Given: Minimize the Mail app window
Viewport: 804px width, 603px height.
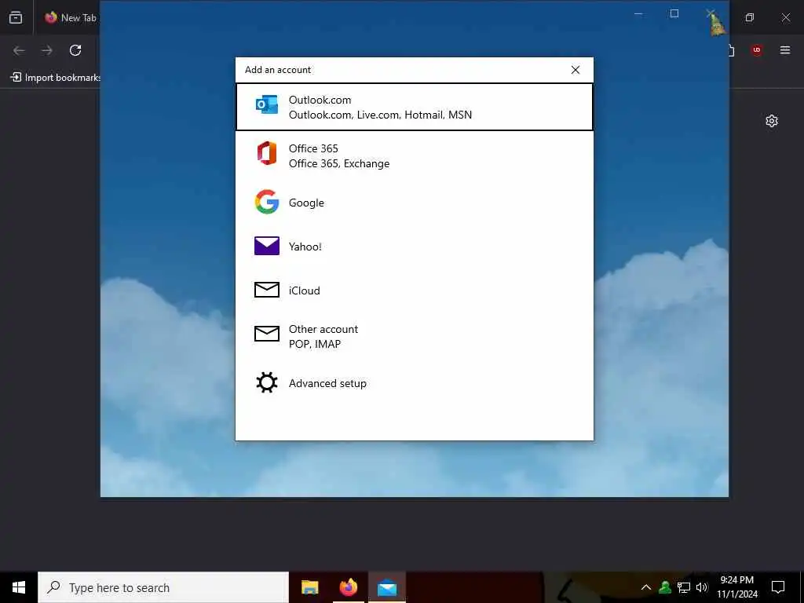Looking at the screenshot, I should [638, 14].
